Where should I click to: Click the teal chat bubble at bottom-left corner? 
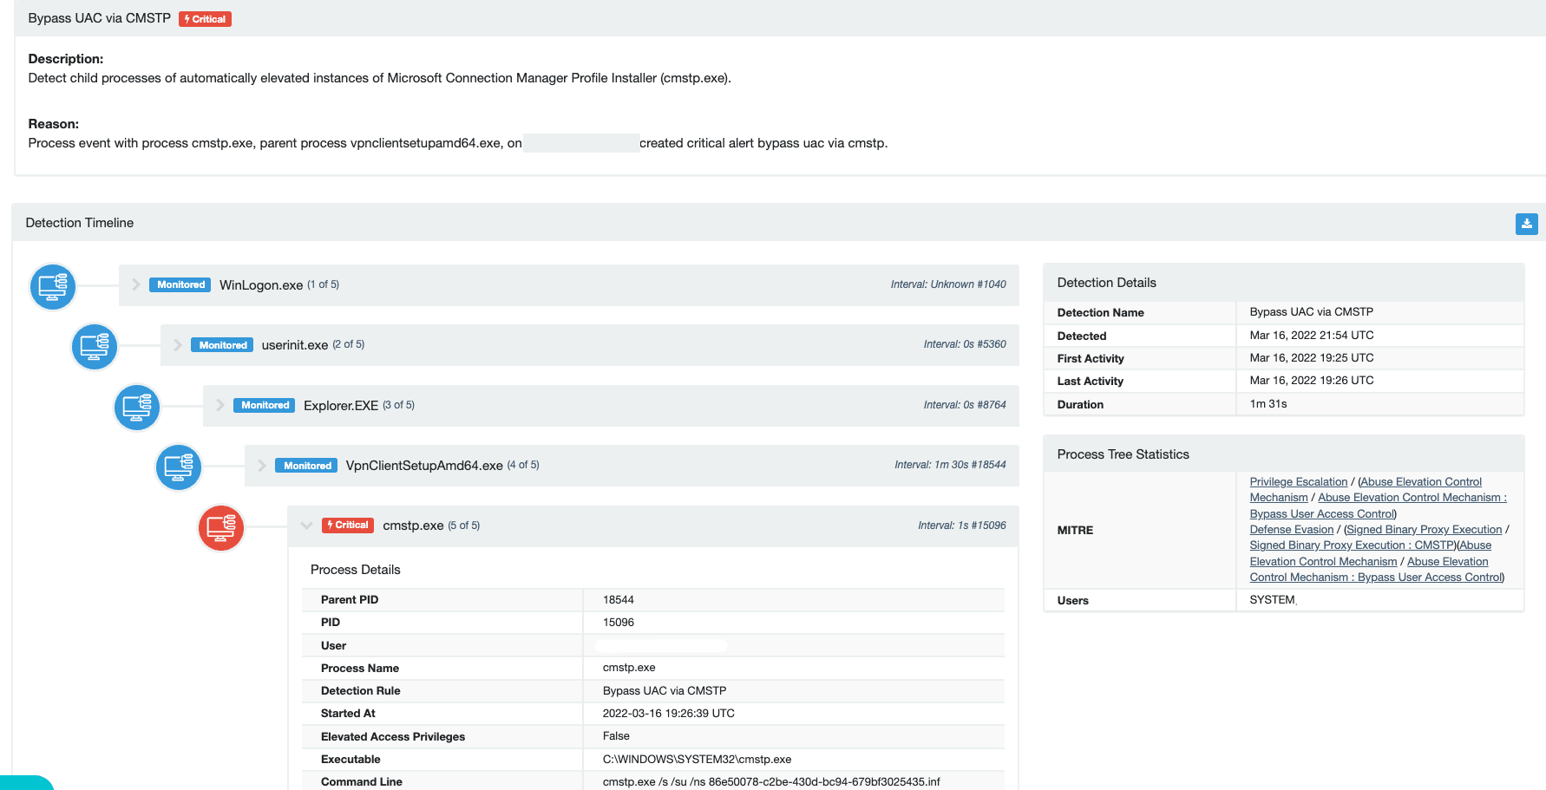pyautogui.click(x=24, y=783)
